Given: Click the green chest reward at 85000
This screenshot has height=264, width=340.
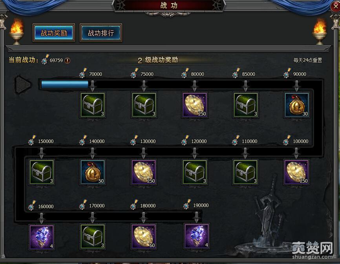Looking at the screenshot, I should [245, 105].
